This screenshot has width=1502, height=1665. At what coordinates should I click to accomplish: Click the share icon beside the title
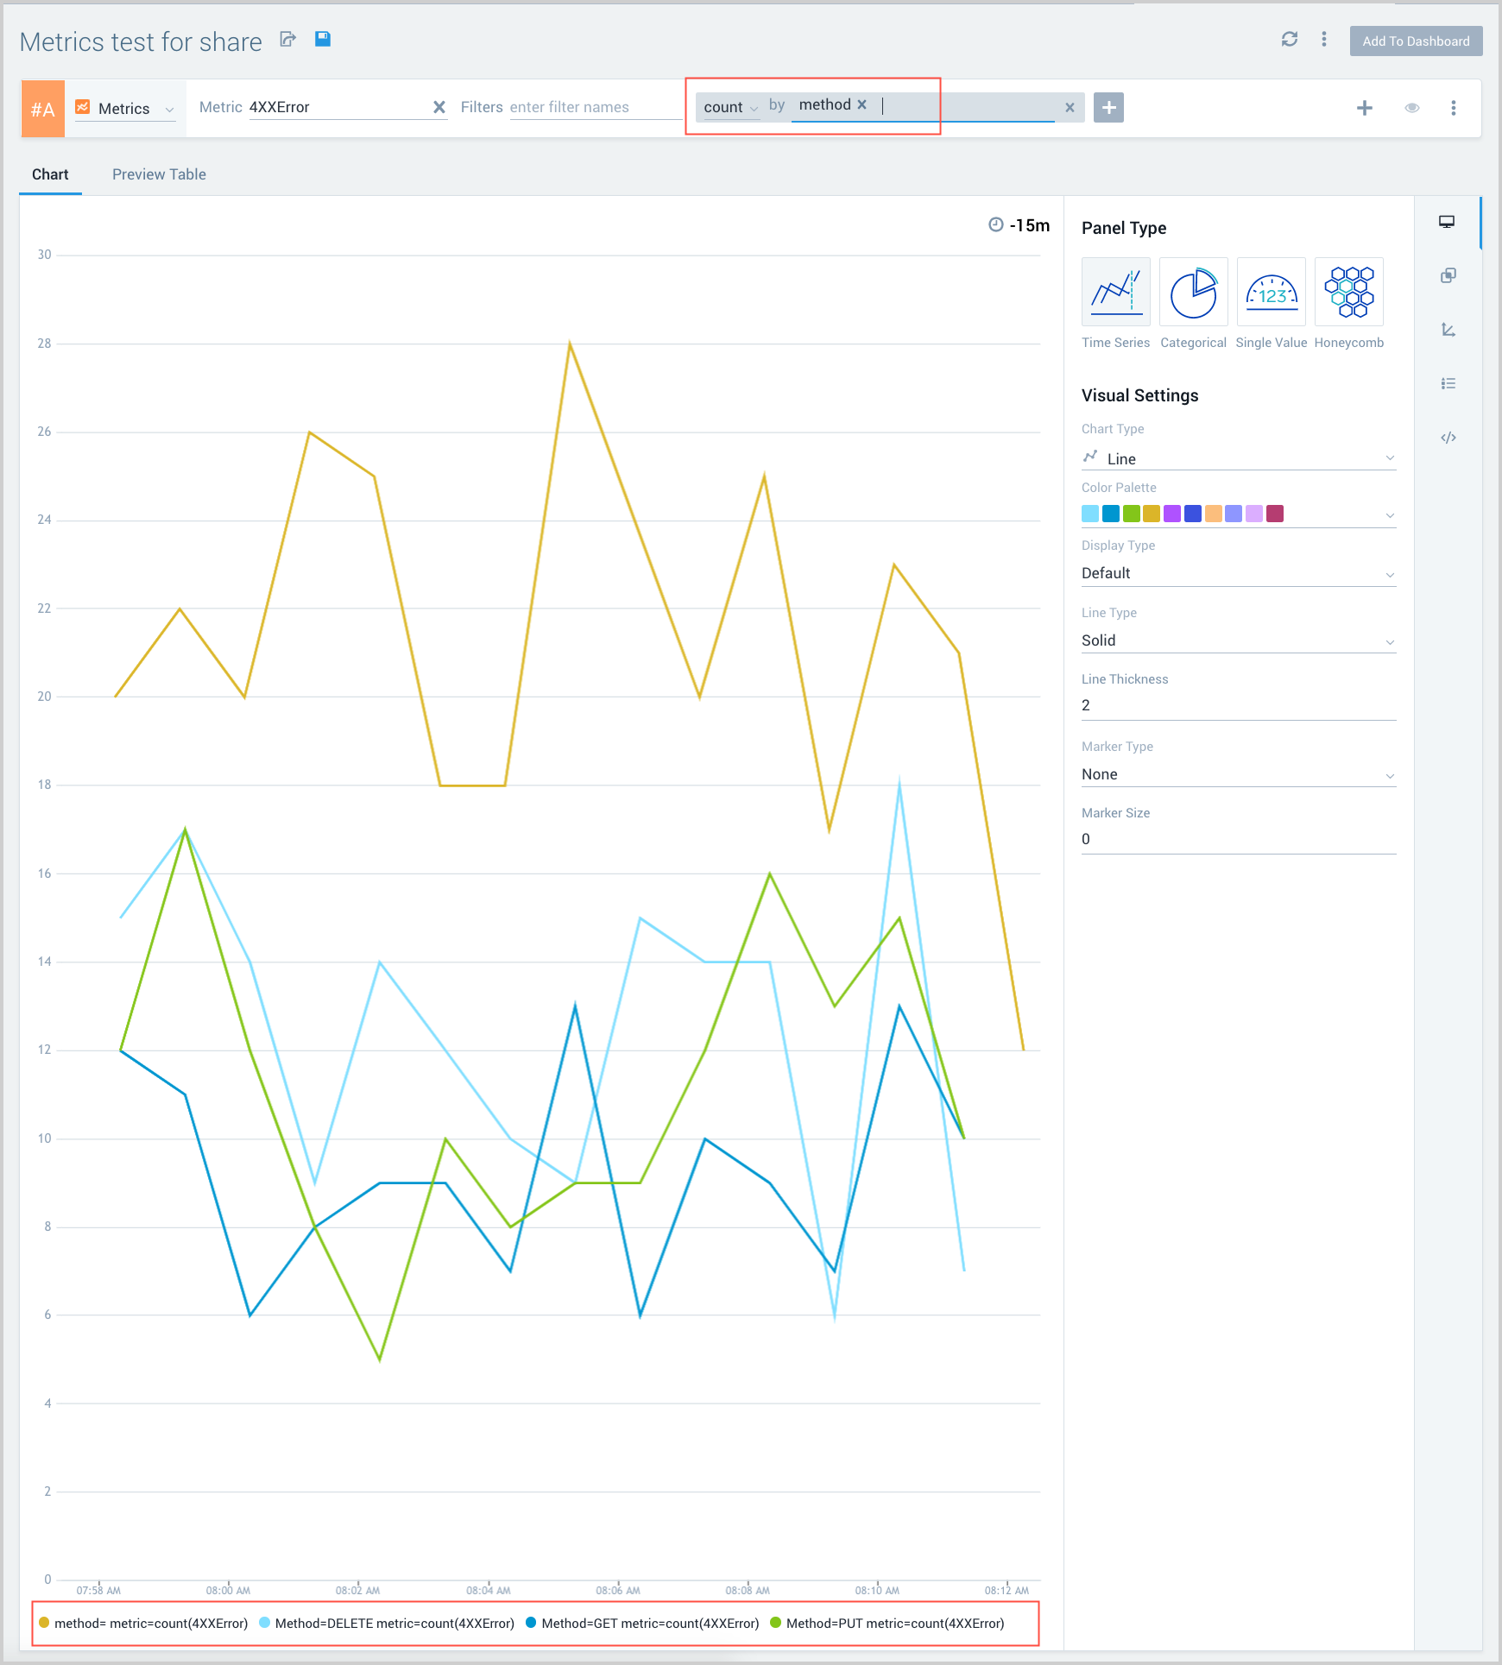tap(288, 40)
